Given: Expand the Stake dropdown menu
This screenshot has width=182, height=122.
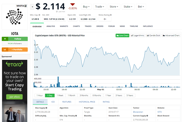Looking at the screenshot, I should pos(128,7).
